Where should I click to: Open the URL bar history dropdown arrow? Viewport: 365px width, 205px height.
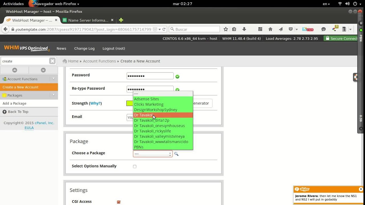(x=160, y=29)
